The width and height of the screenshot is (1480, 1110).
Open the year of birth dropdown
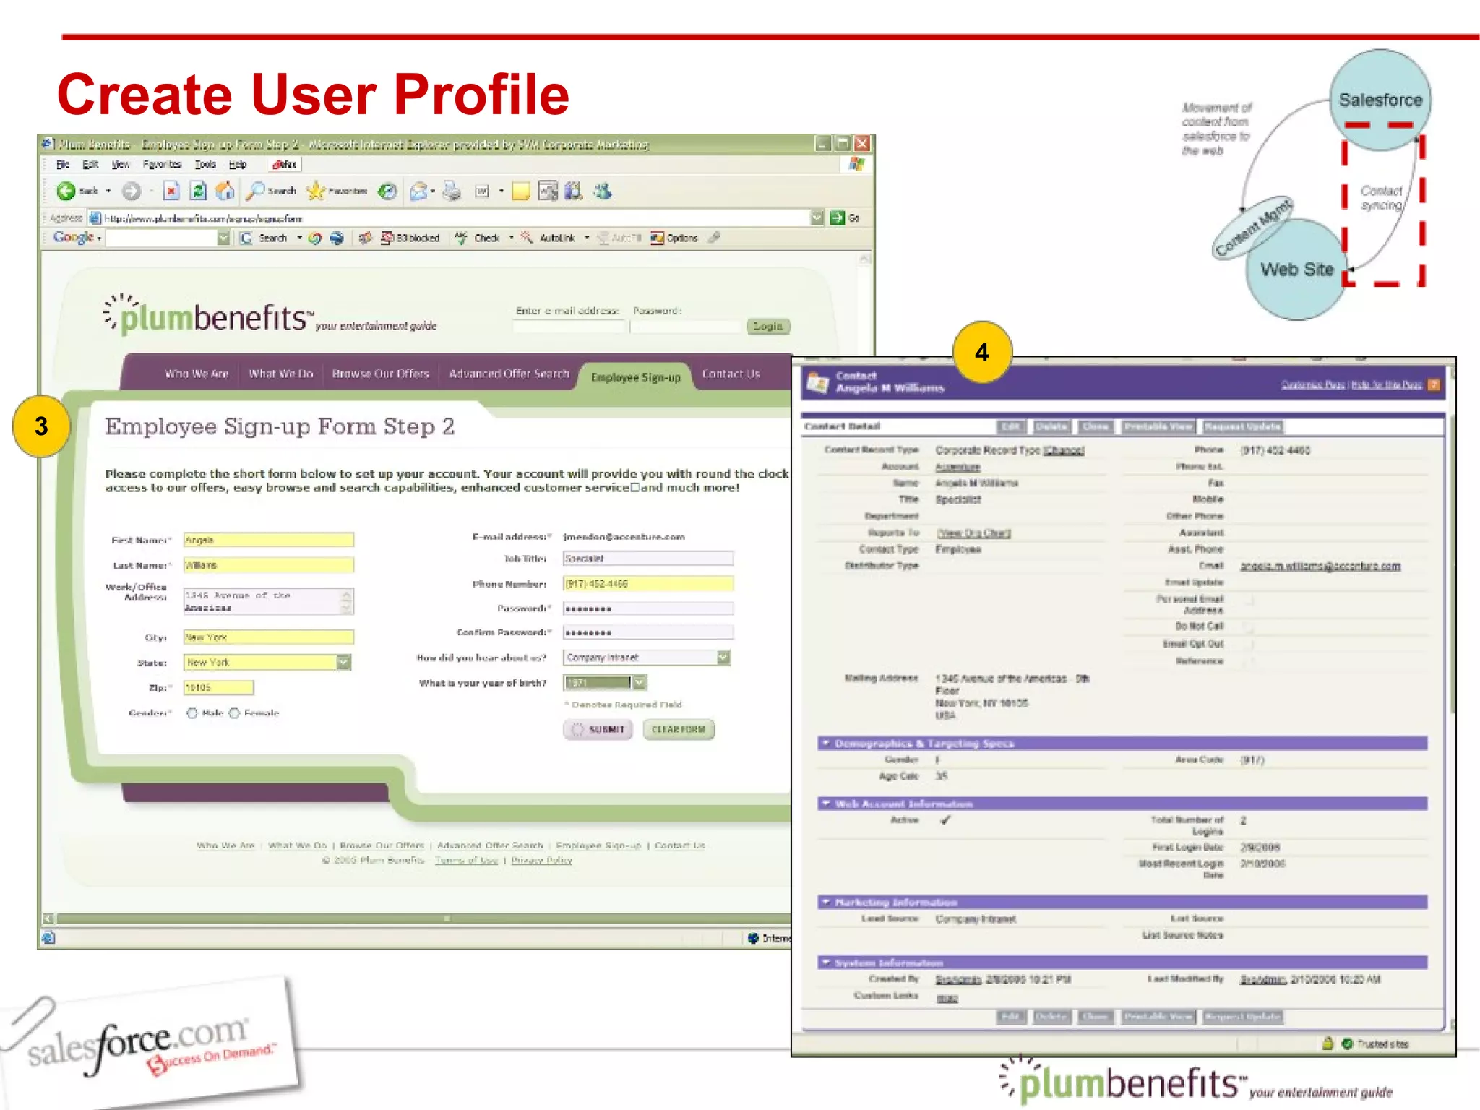click(640, 682)
